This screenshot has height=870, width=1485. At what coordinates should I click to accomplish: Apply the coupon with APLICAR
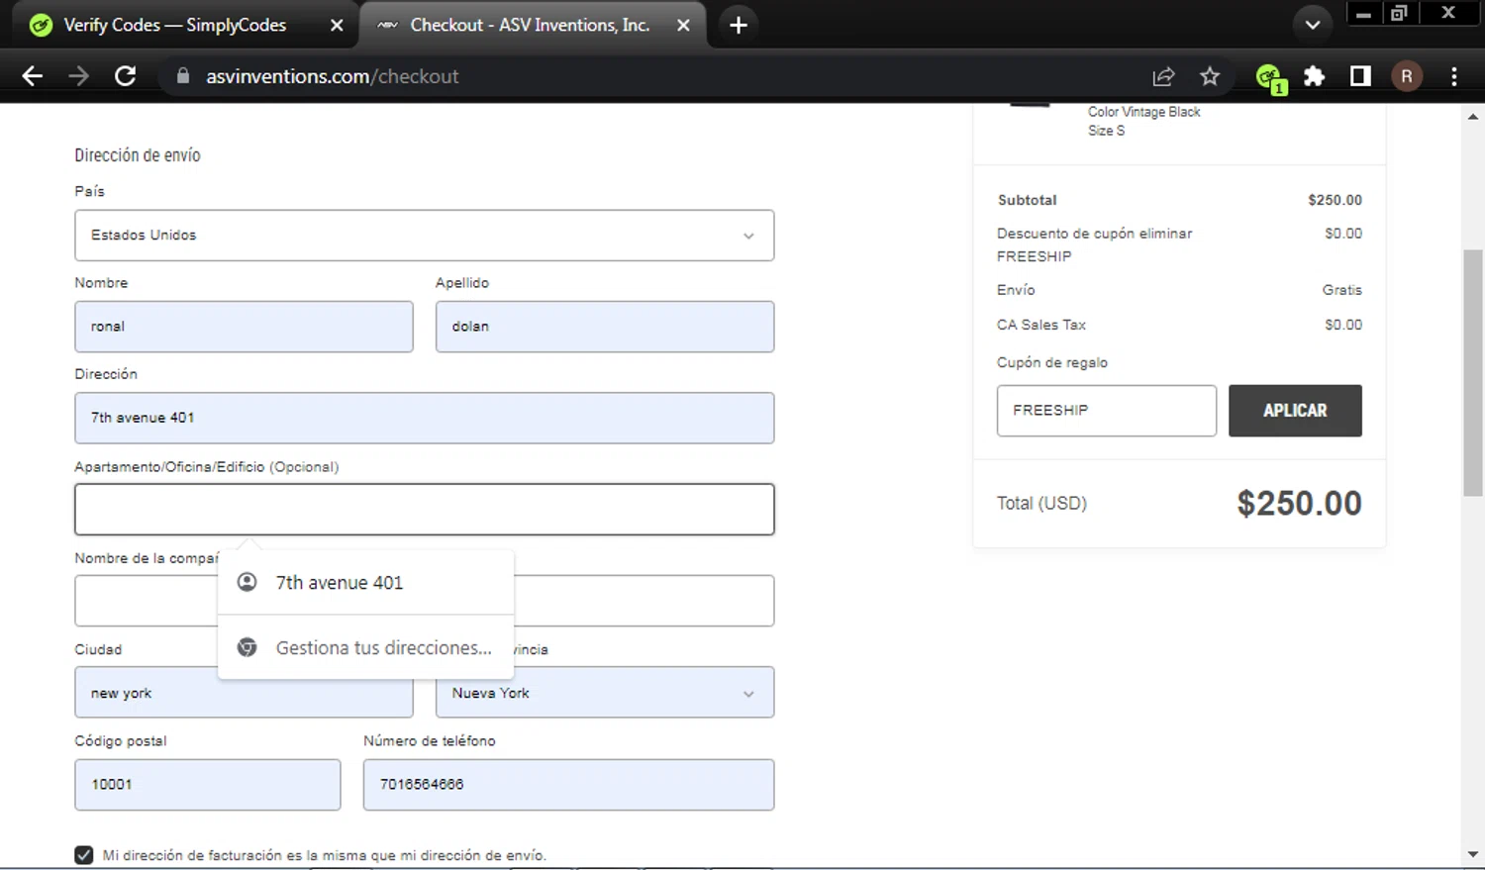tap(1295, 411)
